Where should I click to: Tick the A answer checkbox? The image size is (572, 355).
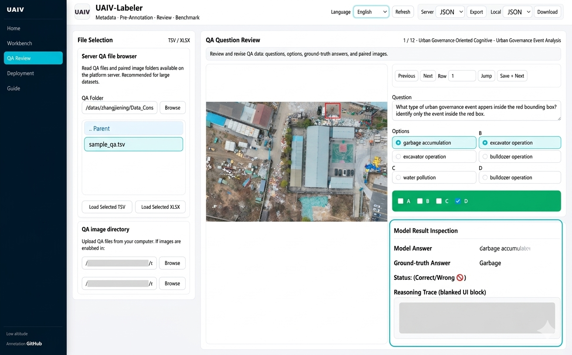tap(401, 201)
